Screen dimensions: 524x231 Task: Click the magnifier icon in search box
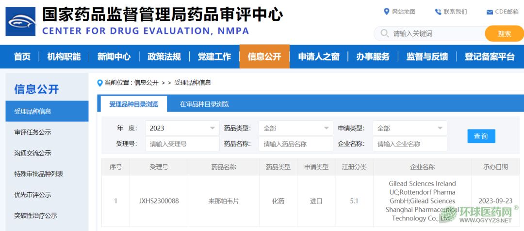[385, 33]
